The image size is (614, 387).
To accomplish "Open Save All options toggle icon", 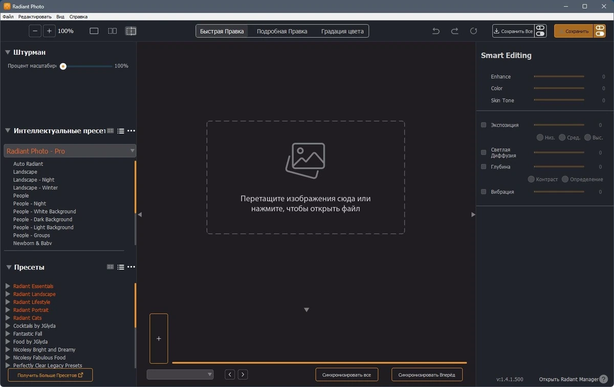I will 540,31.
